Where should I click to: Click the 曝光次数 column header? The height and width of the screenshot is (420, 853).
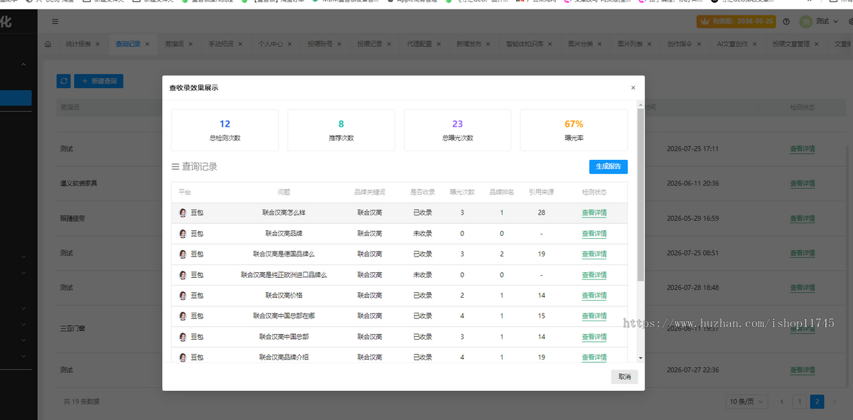pyautogui.click(x=462, y=193)
